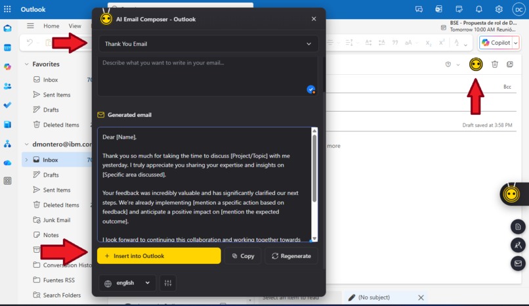The height and width of the screenshot is (306, 529).
Task: Regenerate the email draft
Action: tap(291, 255)
